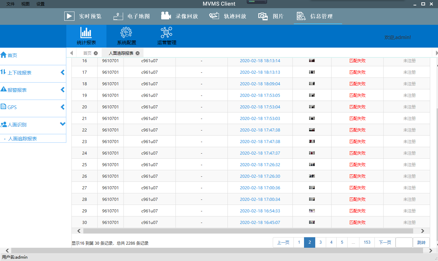The width and height of the screenshot is (438, 261).
Task: Switch to the 首页 tab
Action: coord(87,53)
